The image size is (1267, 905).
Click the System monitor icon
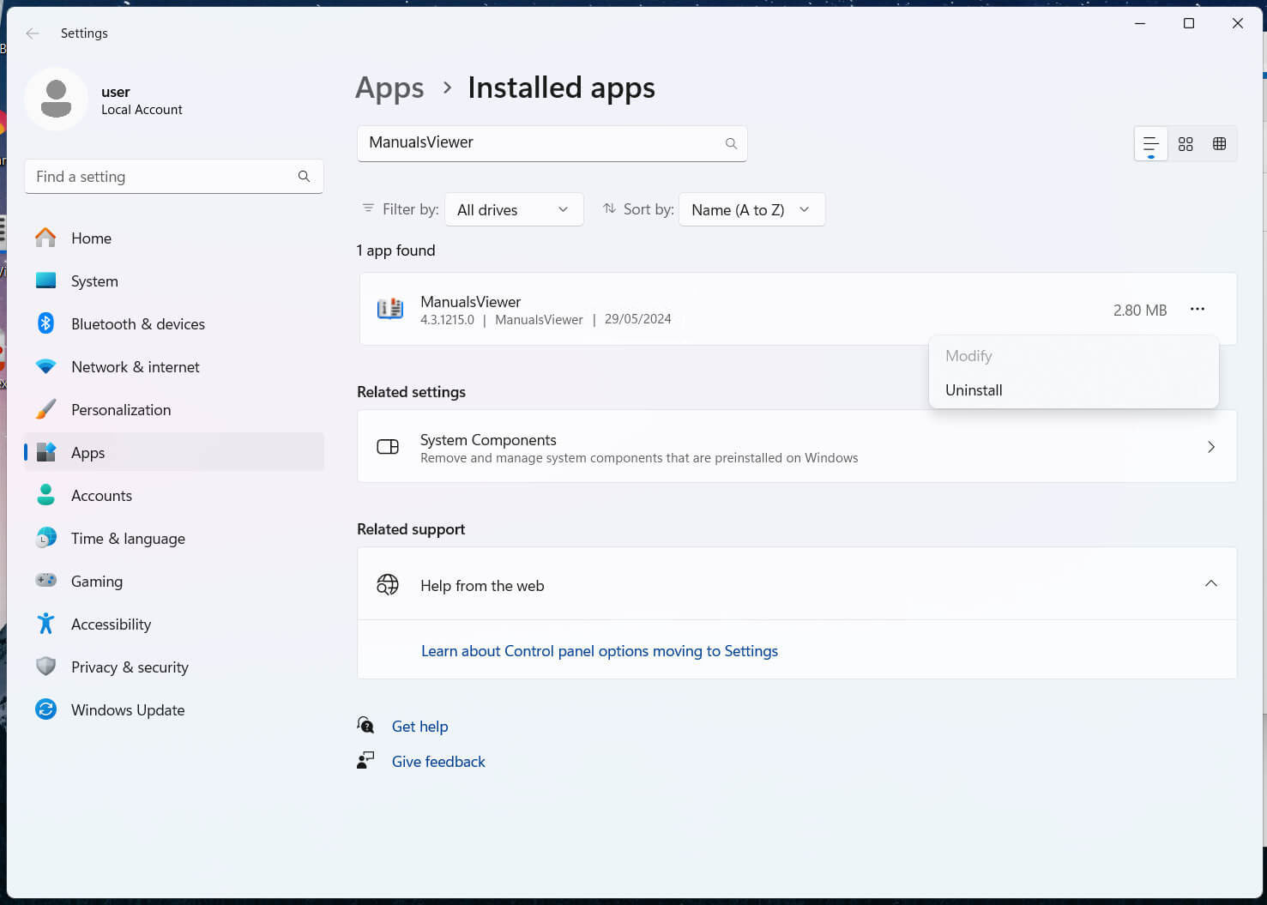pyautogui.click(x=45, y=281)
